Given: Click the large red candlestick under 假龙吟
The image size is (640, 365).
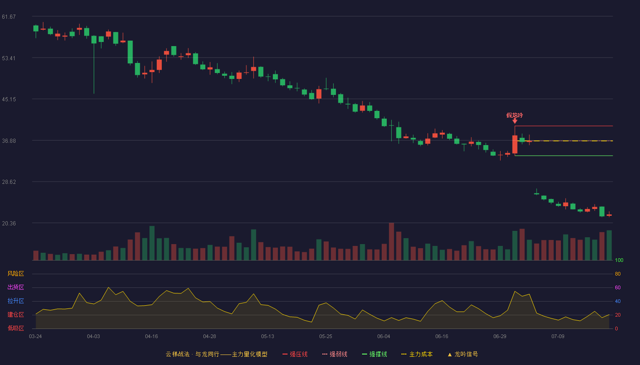Looking at the screenshot, I should (515, 144).
